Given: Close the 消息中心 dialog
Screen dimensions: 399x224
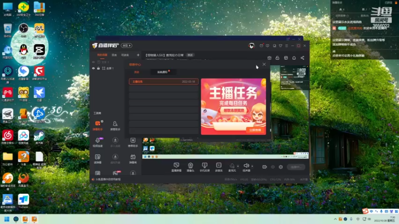Looking at the screenshot, I should 264,64.
